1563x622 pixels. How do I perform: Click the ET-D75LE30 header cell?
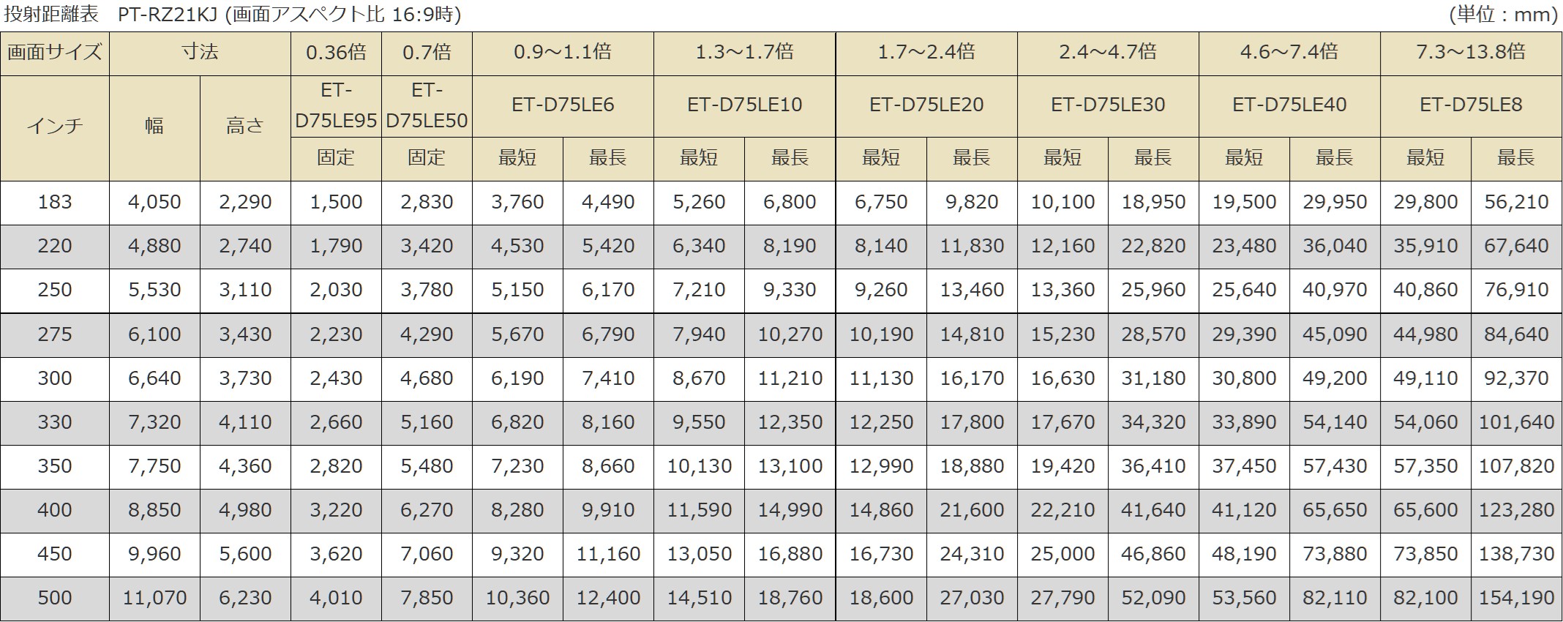click(1108, 106)
